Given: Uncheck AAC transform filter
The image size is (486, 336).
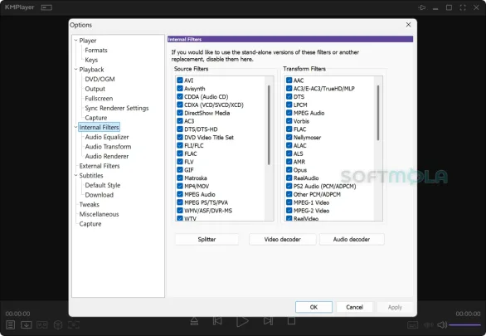Looking at the screenshot, I should click(x=289, y=80).
